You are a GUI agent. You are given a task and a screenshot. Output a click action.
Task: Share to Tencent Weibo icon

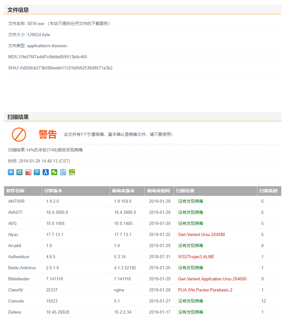point(37,172)
